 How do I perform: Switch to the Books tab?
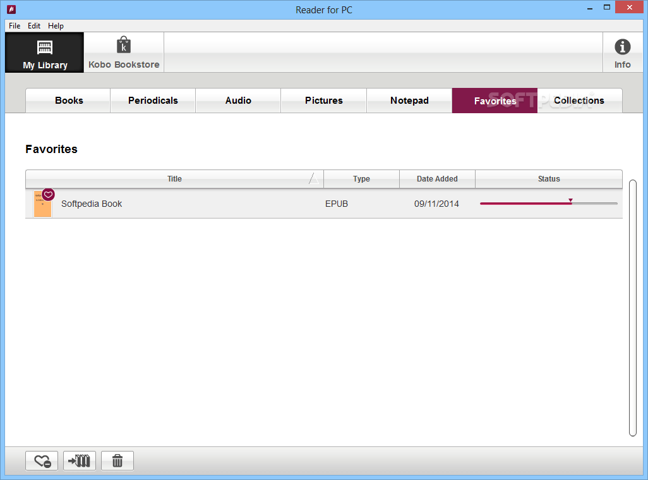[68, 101]
